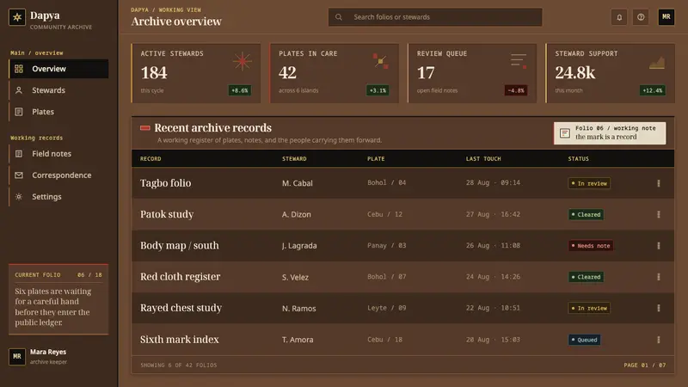Click the In review badge for Rayed chest study
688x387 pixels.
(x=589, y=308)
